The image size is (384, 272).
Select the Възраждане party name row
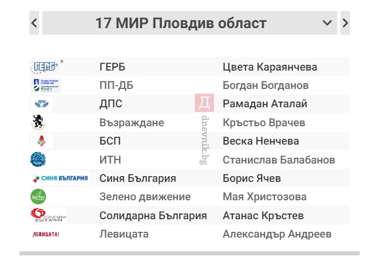point(190,122)
